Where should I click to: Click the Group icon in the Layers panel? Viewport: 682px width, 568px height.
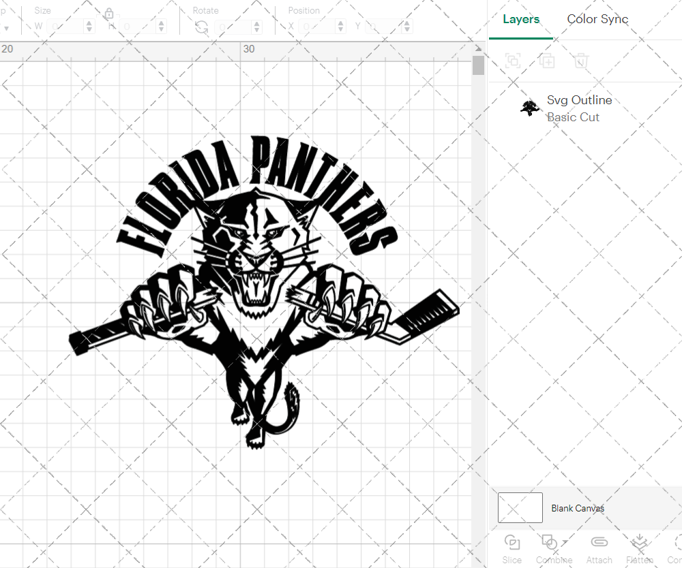click(x=513, y=61)
